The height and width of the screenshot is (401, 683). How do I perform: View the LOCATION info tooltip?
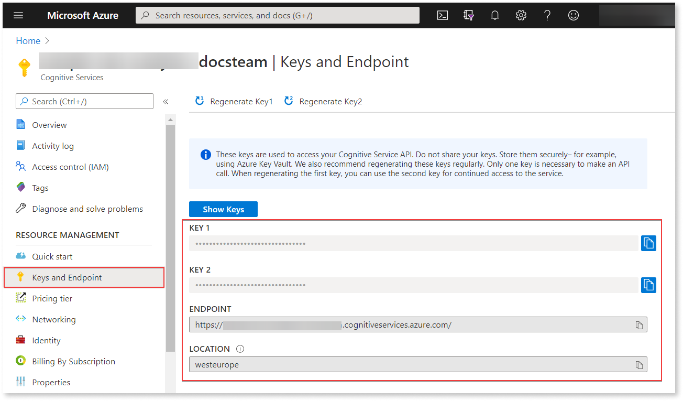(240, 348)
